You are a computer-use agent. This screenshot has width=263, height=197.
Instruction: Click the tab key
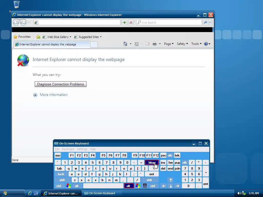coord(59,169)
